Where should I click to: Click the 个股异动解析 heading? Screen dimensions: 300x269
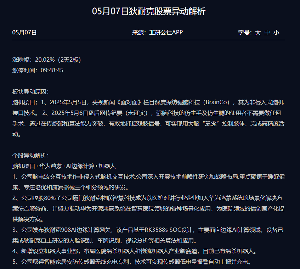[30, 155]
